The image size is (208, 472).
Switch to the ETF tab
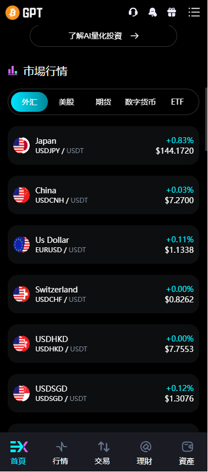pos(177,102)
